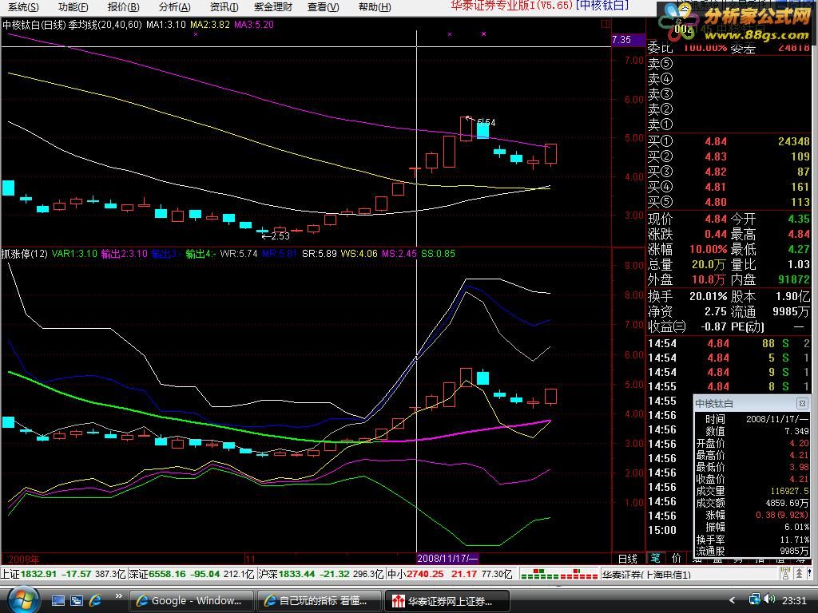Click the 买④ price 4.81 row
The width and height of the screenshot is (818, 613).
[729, 187]
